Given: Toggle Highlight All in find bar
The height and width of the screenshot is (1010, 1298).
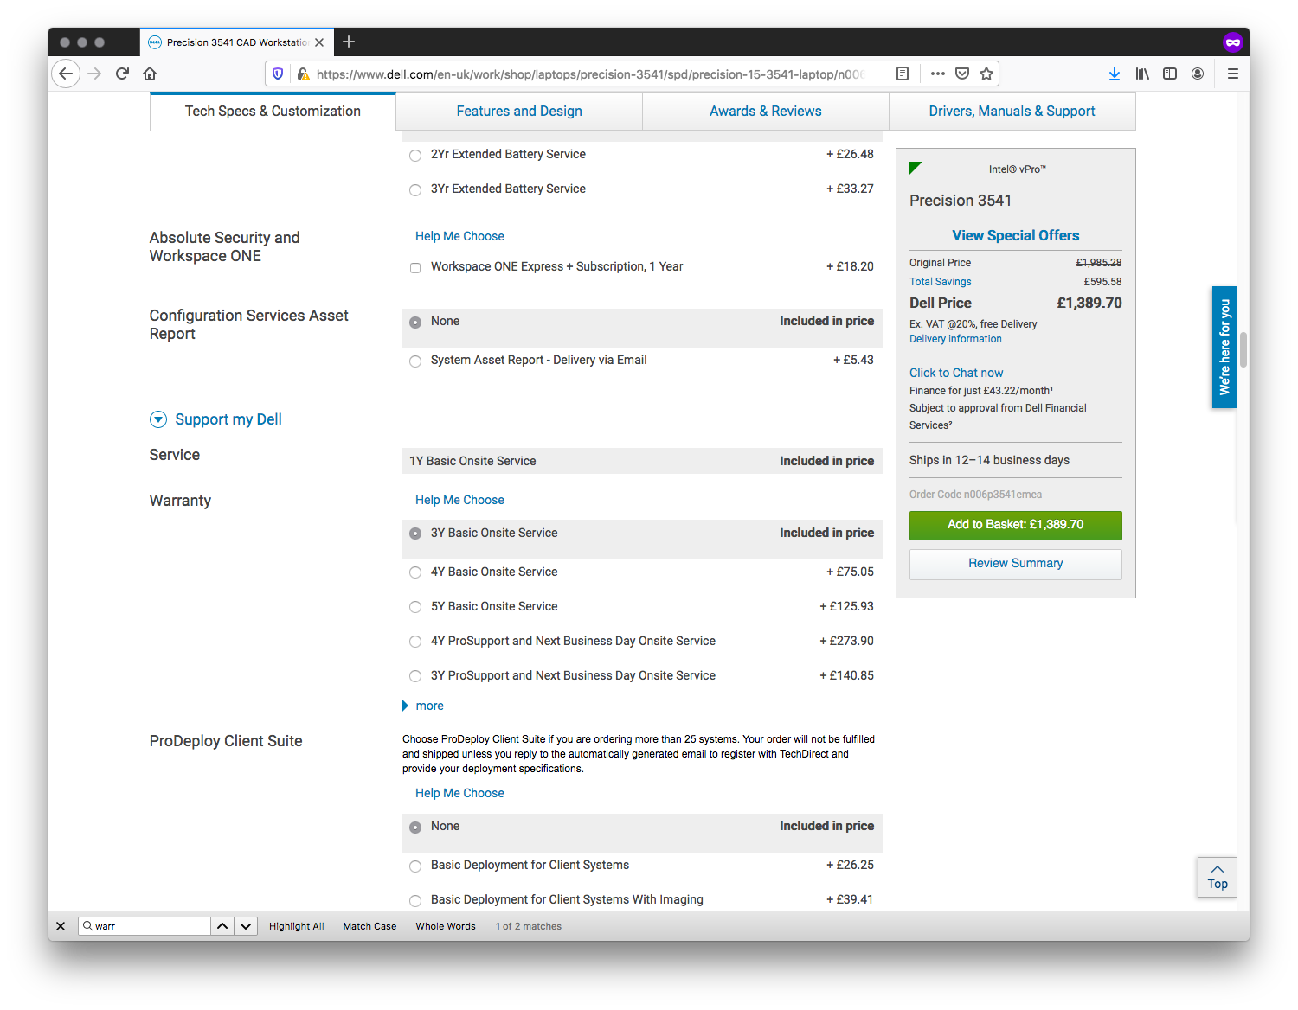Looking at the screenshot, I should [297, 926].
